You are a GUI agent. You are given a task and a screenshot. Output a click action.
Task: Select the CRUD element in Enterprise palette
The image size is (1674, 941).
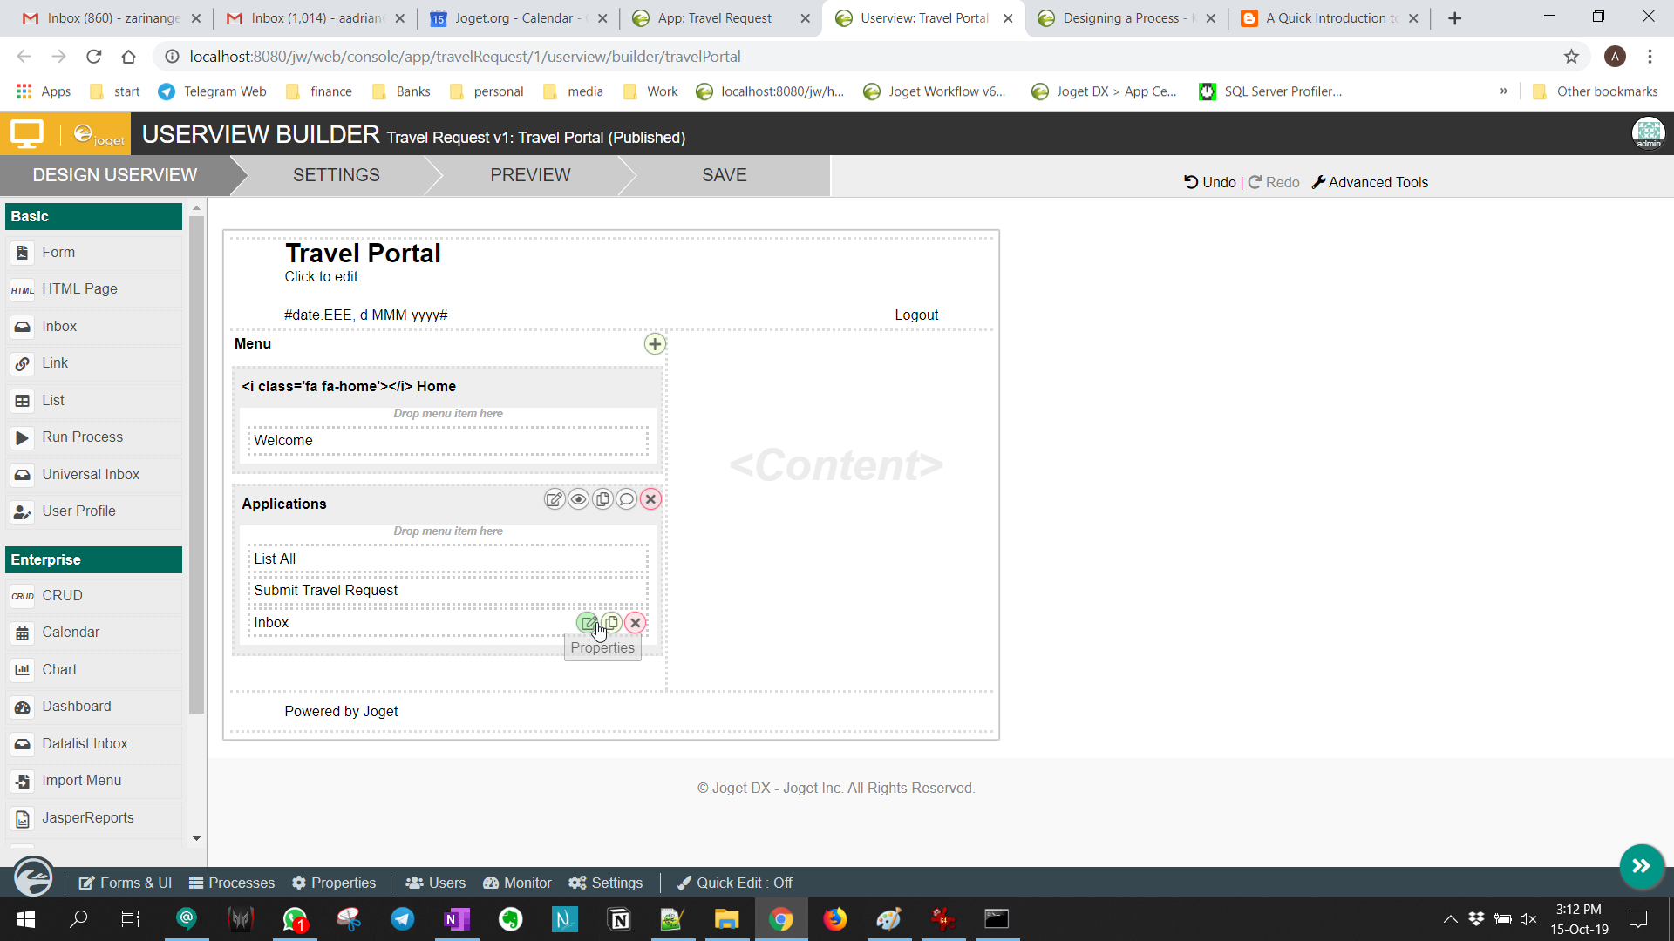[x=62, y=596]
